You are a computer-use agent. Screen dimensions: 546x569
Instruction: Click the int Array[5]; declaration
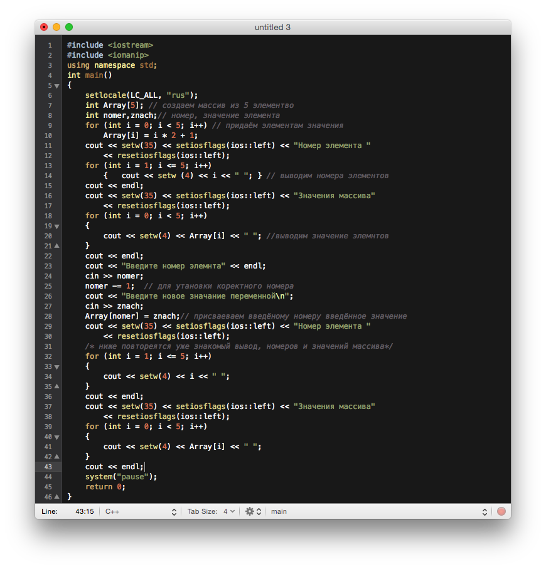pos(114,105)
